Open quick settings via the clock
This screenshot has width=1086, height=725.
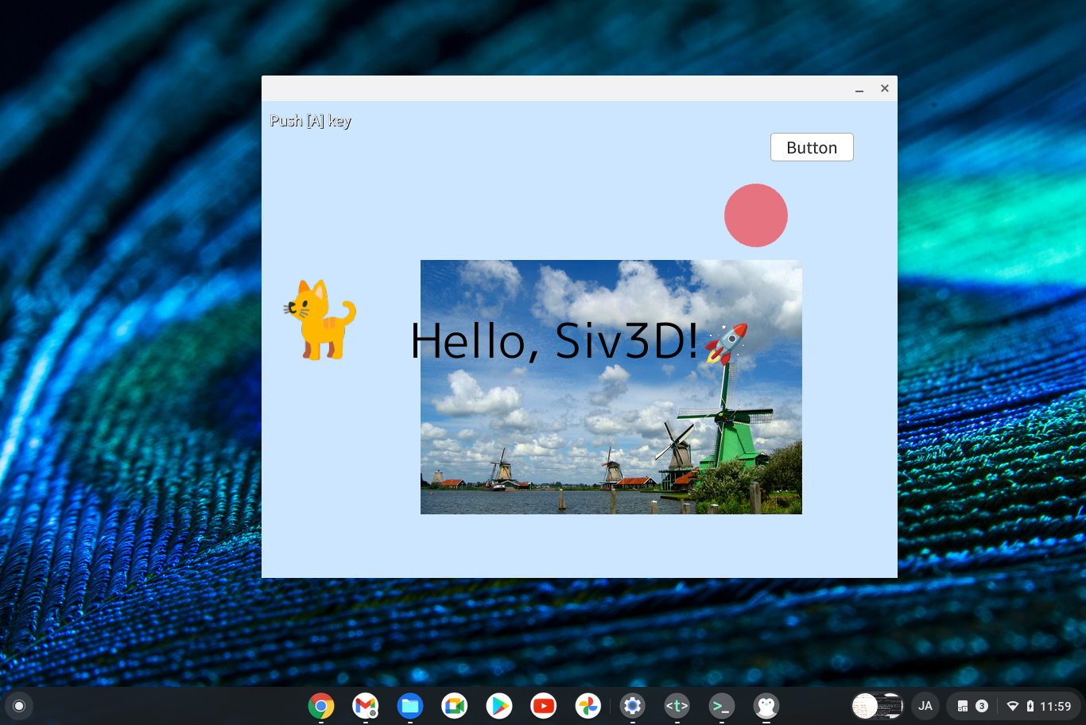pos(1055,706)
